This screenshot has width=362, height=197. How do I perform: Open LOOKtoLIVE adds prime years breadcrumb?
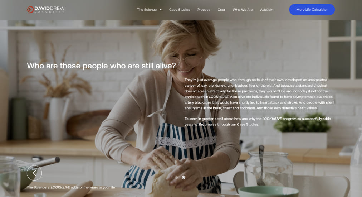tap(83, 187)
